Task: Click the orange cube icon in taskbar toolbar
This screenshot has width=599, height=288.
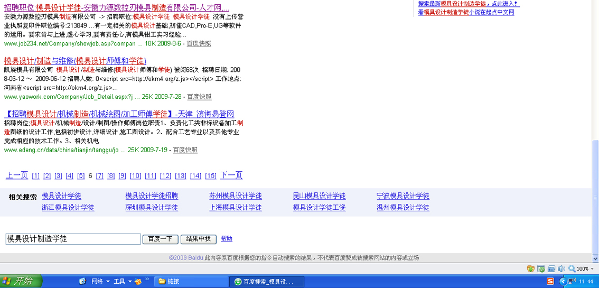Action: [137, 282]
